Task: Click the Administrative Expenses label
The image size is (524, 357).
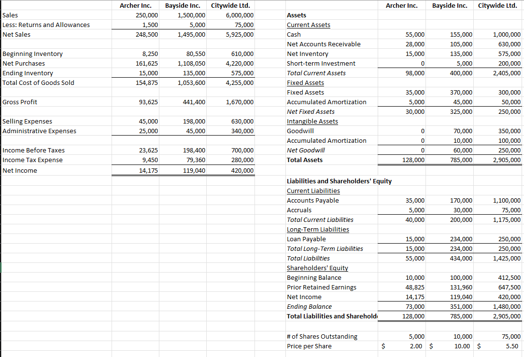Action: click(39, 131)
